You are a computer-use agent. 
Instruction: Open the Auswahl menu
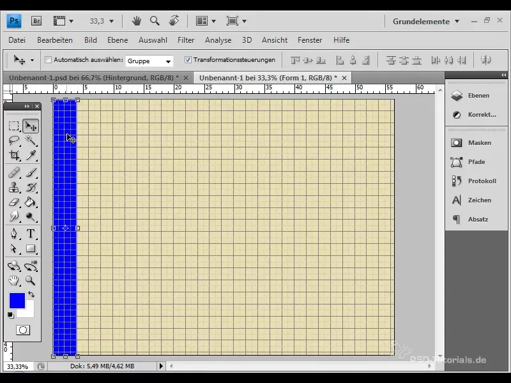(x=153, y=40)
